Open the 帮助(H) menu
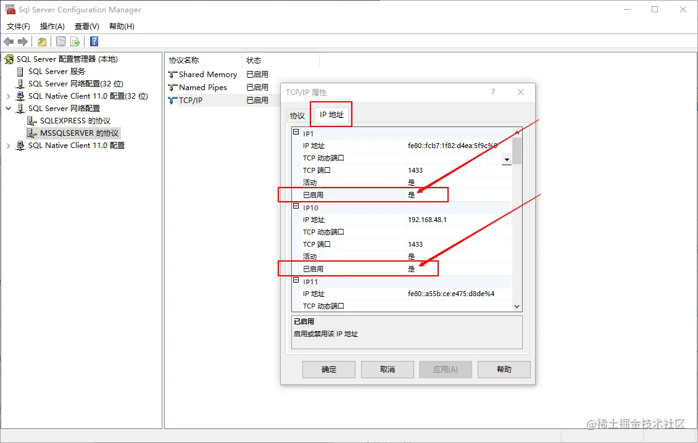The width and height of the screenshot is (698, 443). click(122, 27)
